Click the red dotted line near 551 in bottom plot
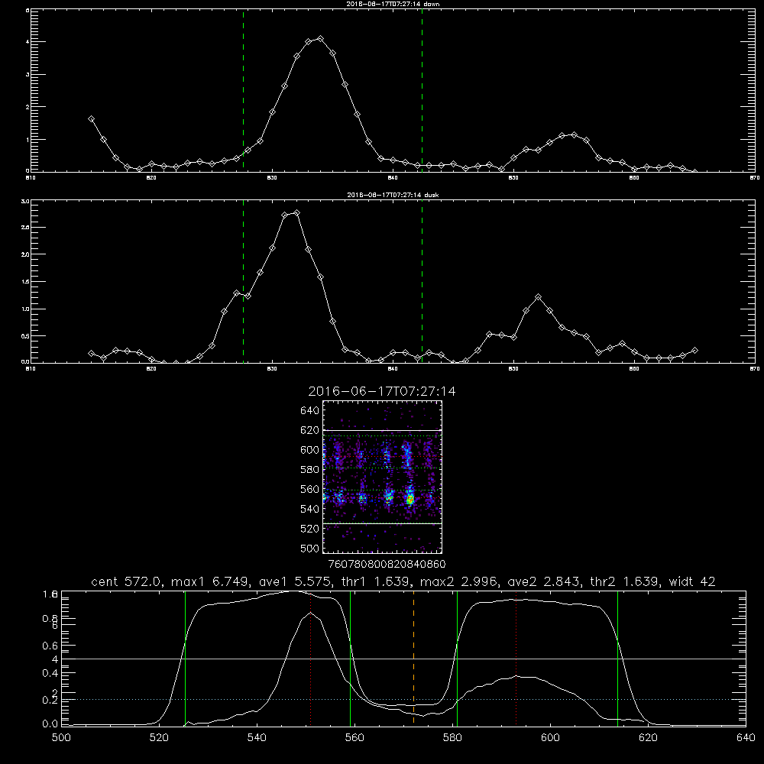 (x=310, y=658)
